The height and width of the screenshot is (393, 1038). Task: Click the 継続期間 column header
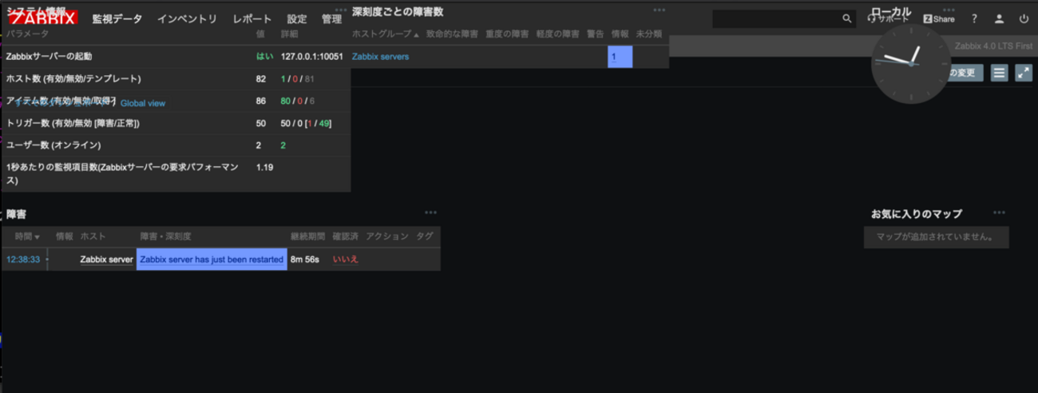click(307, 236)
